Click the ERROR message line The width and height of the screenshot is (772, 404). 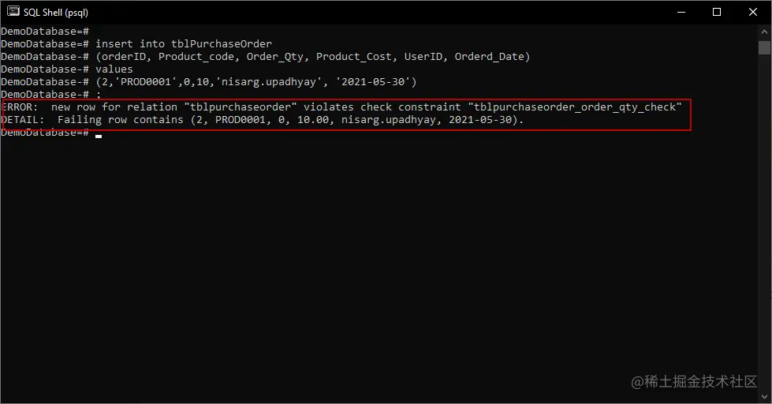pyautogui.click(x=341, y=107)
